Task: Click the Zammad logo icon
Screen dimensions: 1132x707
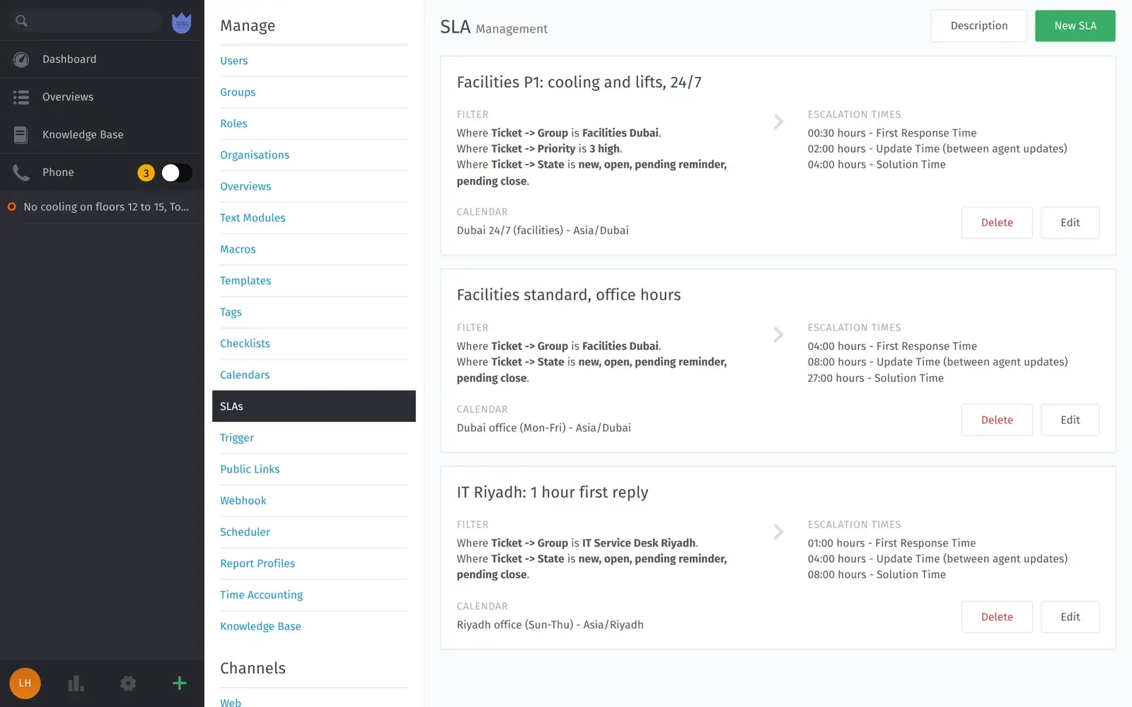Action: (x=182, y=23)
